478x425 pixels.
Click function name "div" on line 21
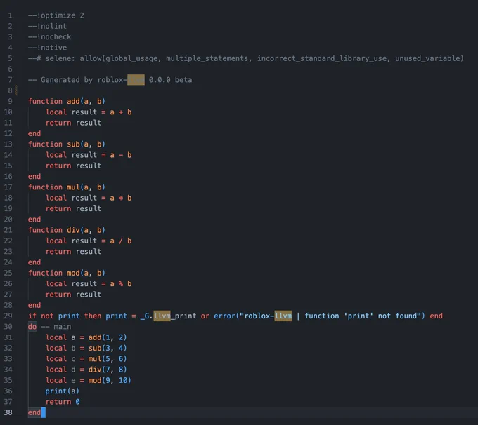click(73, 230)
